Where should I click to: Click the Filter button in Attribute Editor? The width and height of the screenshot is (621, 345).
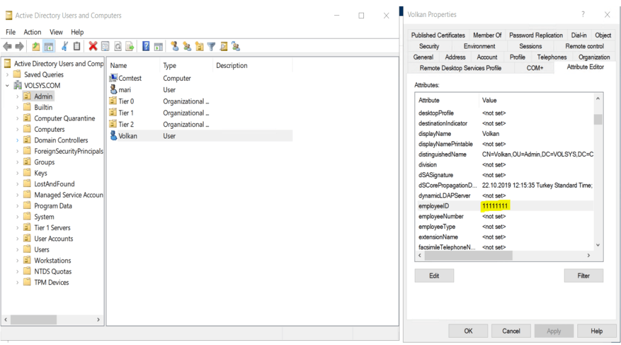point(583,276)
